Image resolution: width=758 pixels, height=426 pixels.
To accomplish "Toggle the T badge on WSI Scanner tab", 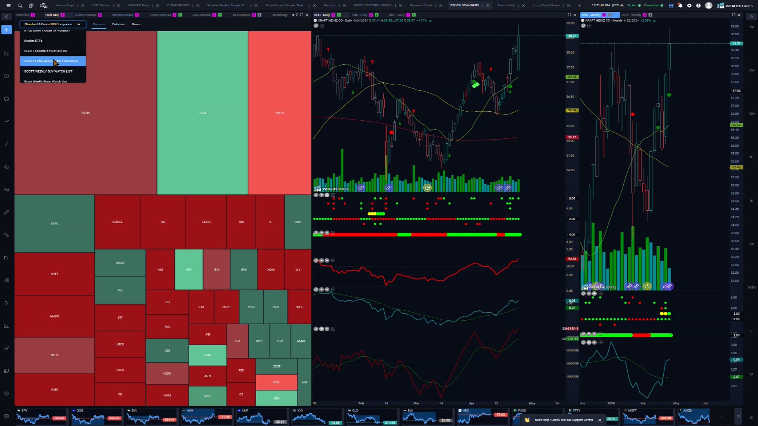I will [260, 15].
